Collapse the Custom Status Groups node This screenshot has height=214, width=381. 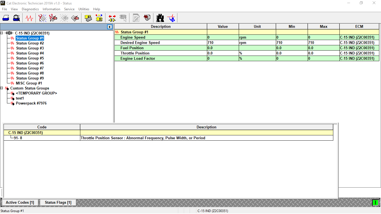(2, 88)
